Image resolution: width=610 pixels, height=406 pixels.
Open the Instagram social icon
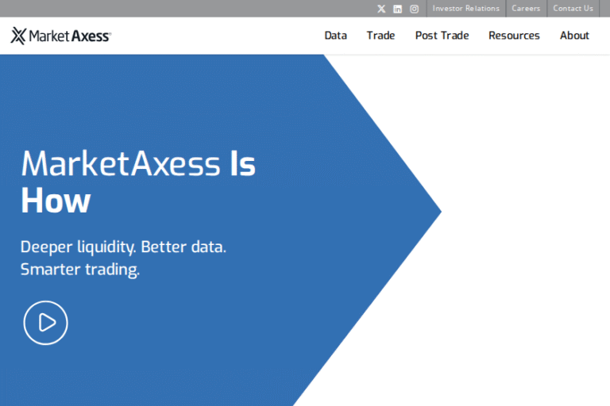tap(415, 9)
